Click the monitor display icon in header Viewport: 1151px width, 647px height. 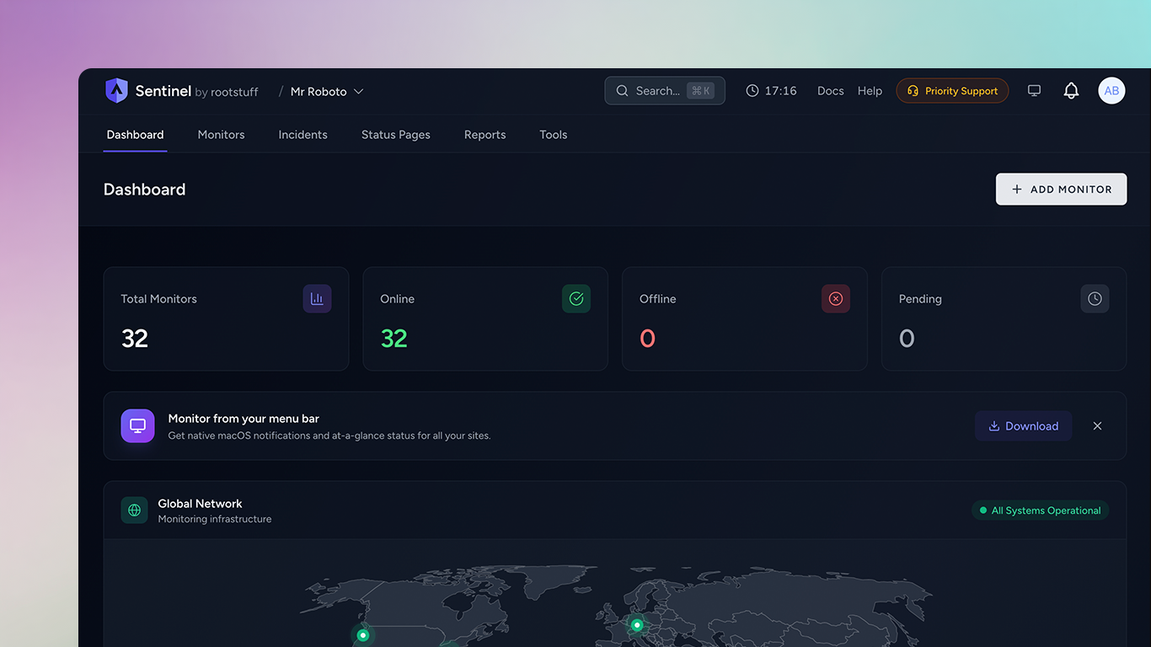(x=1034, y=91)
